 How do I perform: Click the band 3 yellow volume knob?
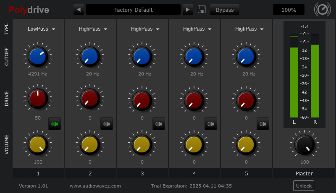point(142,145)
